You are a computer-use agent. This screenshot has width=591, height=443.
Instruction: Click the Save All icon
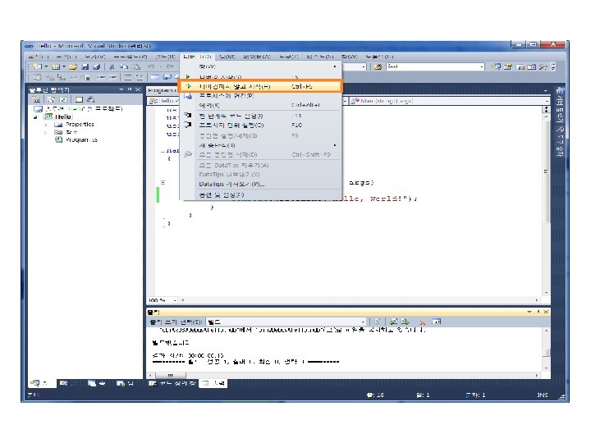[97, 66]
